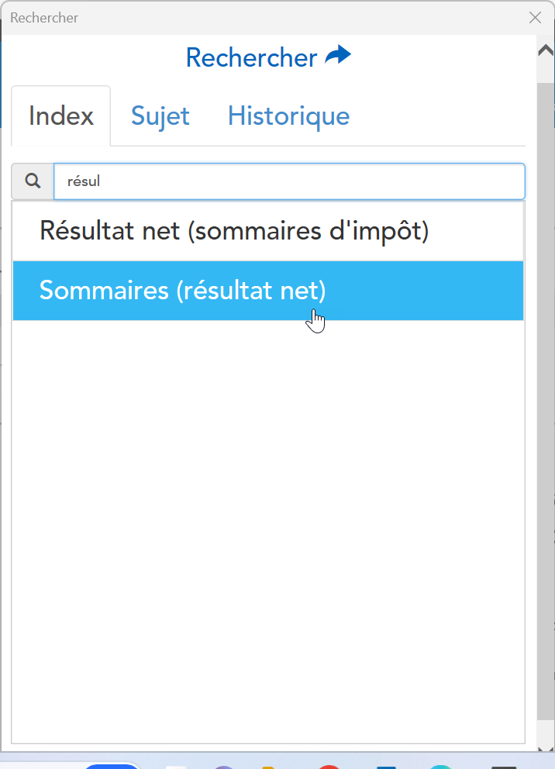The height and width of the screenshot is (769, 555).
Task: Click the blue Rechercher heading link
Action: pyautogui.click(x=251, y=57)
